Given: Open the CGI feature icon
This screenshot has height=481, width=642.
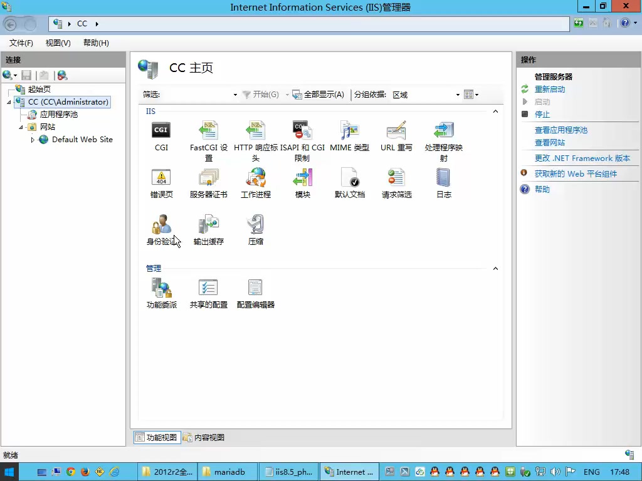Looking at the screenshot, I should click(x=161, y=136).
